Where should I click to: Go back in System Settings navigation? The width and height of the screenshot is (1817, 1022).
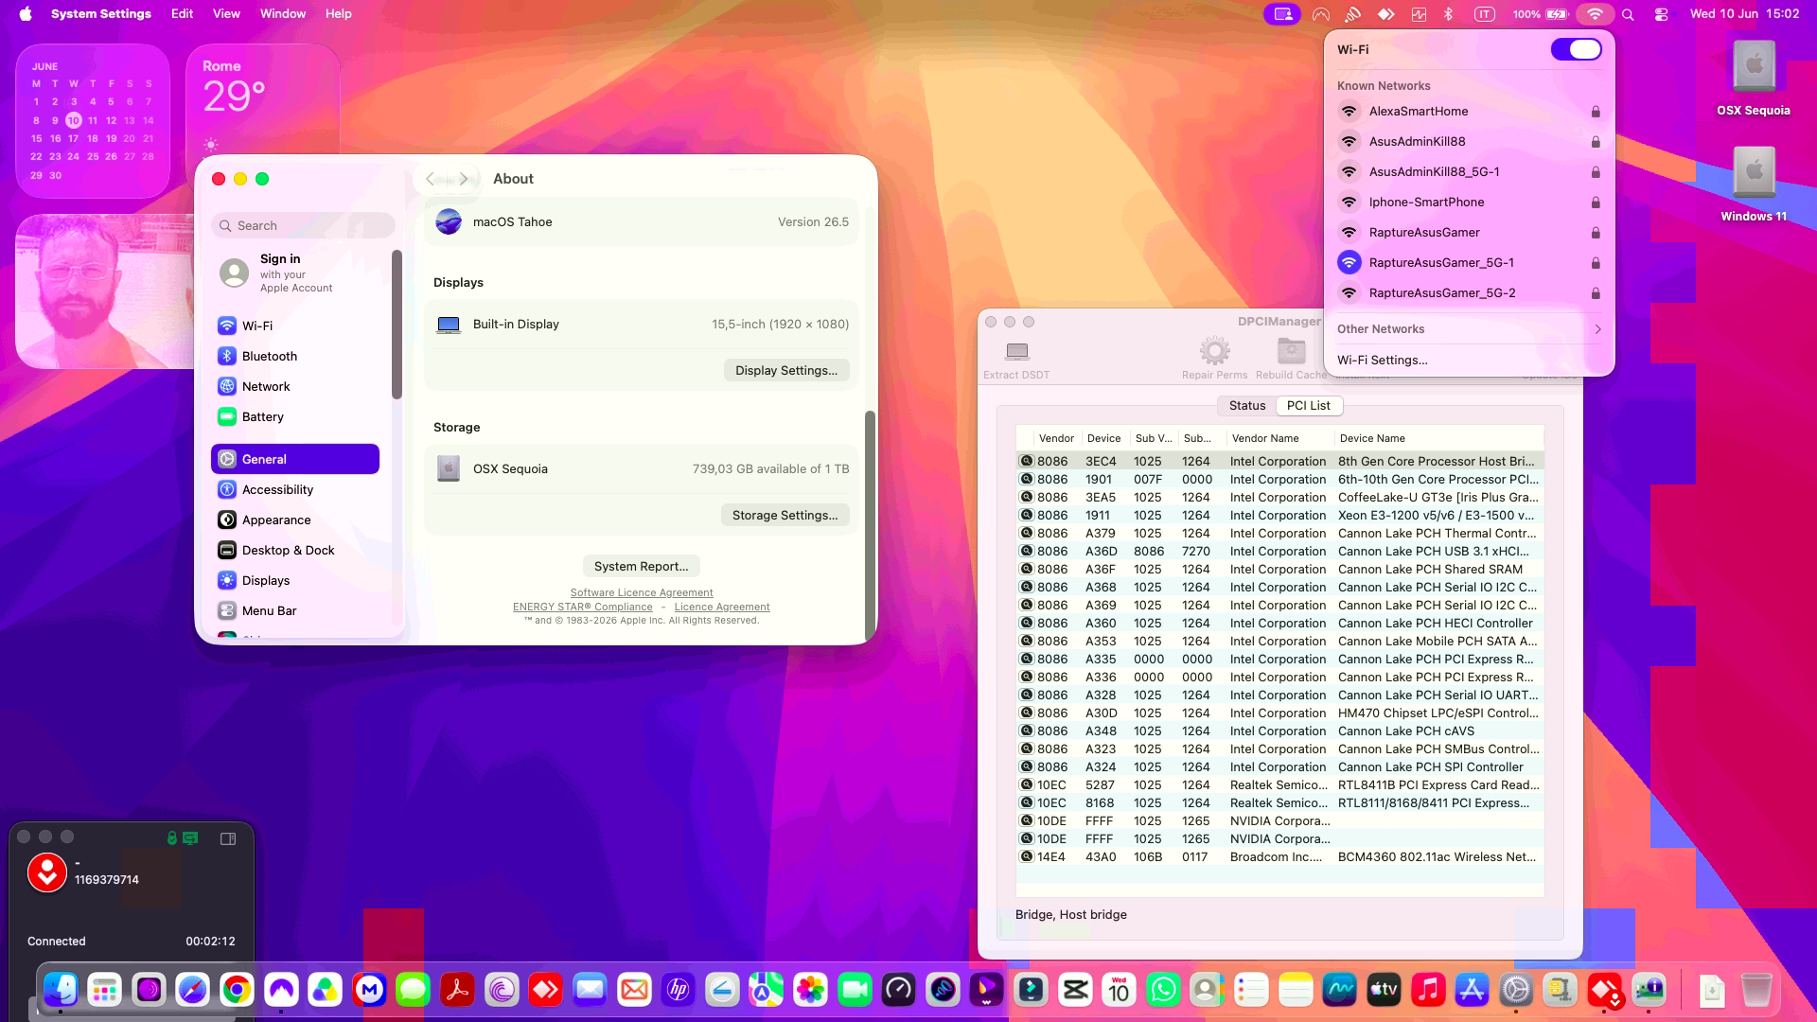point(430,179)
